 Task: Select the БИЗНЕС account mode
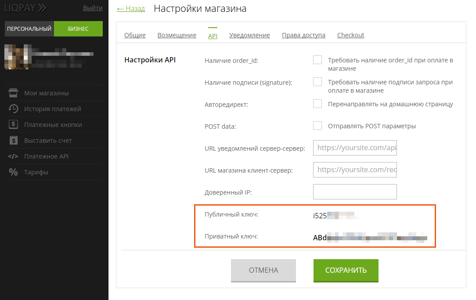78,29
